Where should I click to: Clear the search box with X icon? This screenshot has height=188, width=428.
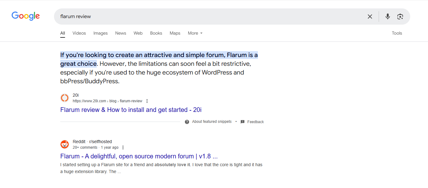[370, 17]
